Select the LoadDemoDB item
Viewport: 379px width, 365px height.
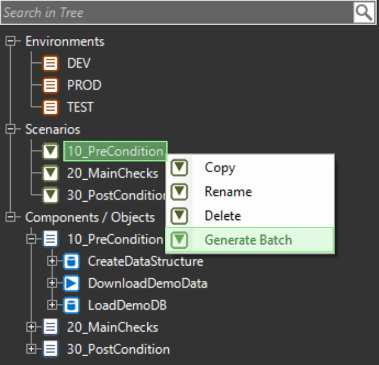(127, 305)
